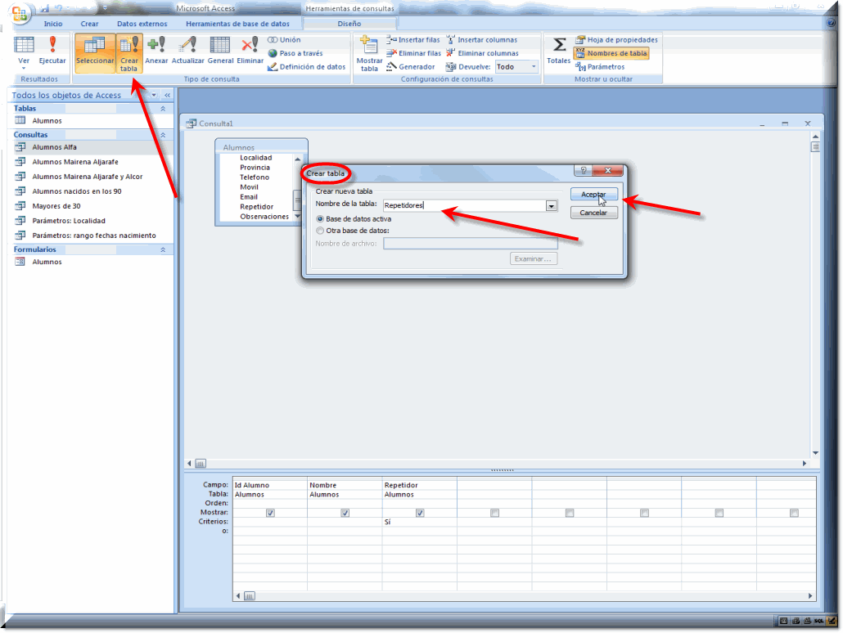Choose the Actualizar update query
The image size is (843, 633).
[187, 52]
